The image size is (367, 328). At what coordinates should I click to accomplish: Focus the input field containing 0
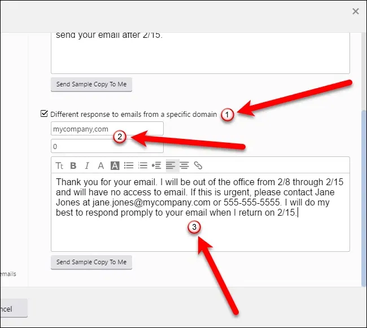point(107,146)
